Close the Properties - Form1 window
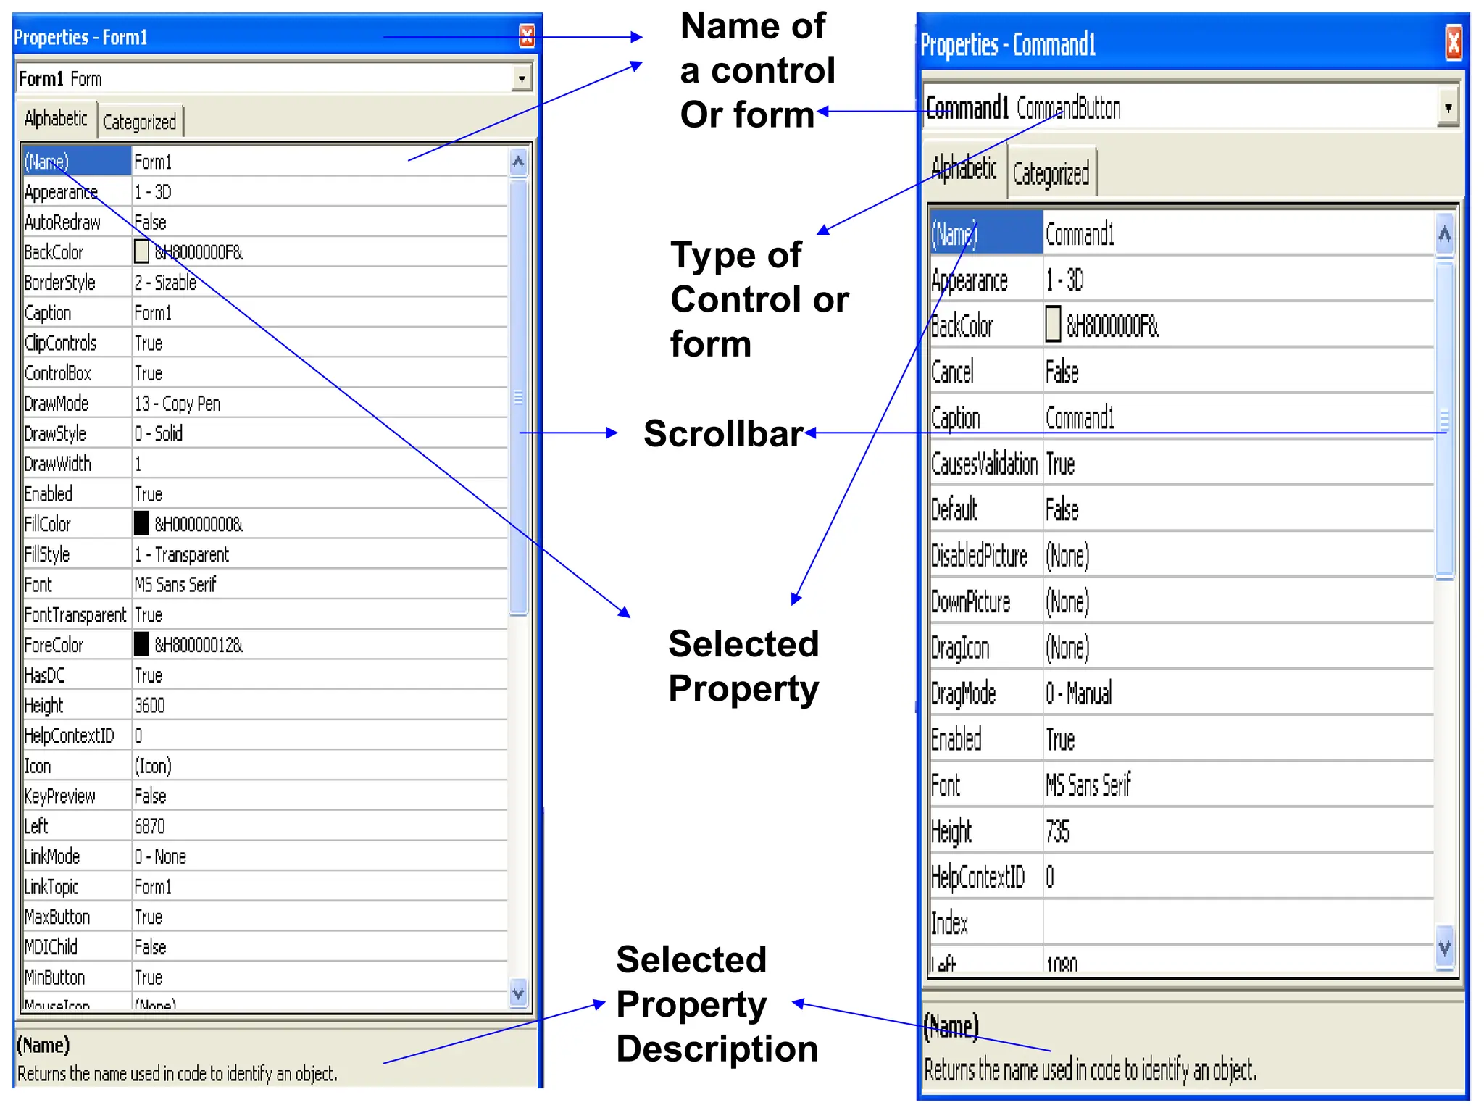 tap(527, 36)
